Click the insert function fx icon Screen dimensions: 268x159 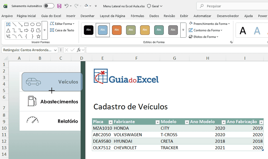(79, 50)
